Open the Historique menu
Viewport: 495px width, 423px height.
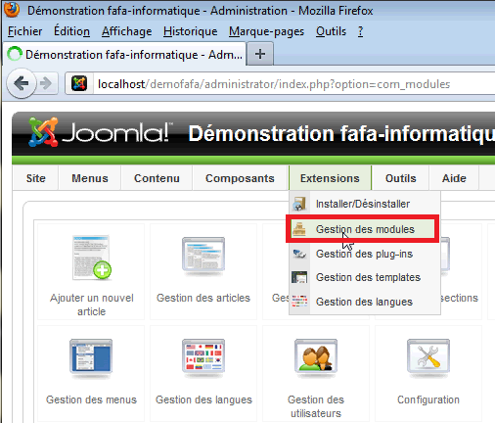tap(191, 31)
